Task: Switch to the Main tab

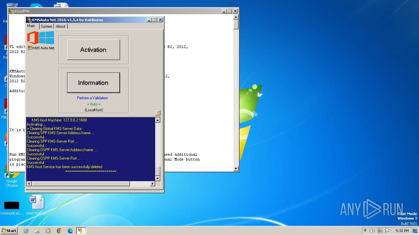Action: (x=31, y=26)
